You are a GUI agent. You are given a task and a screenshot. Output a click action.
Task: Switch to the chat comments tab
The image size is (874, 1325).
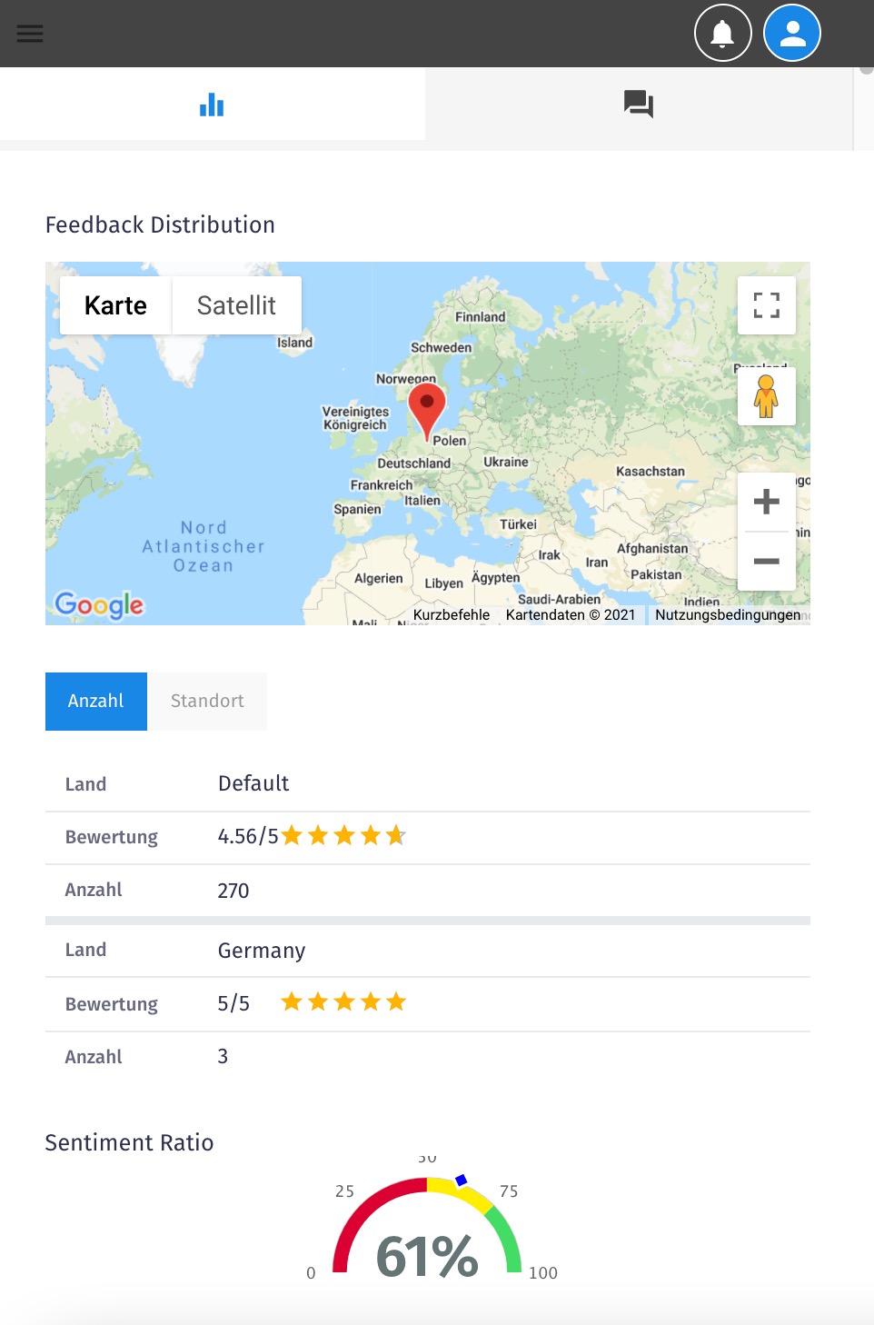pyautogui.click(x=639, y=105)
